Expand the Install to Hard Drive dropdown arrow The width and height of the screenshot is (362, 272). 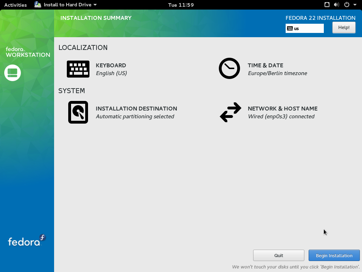pos(95,5)
